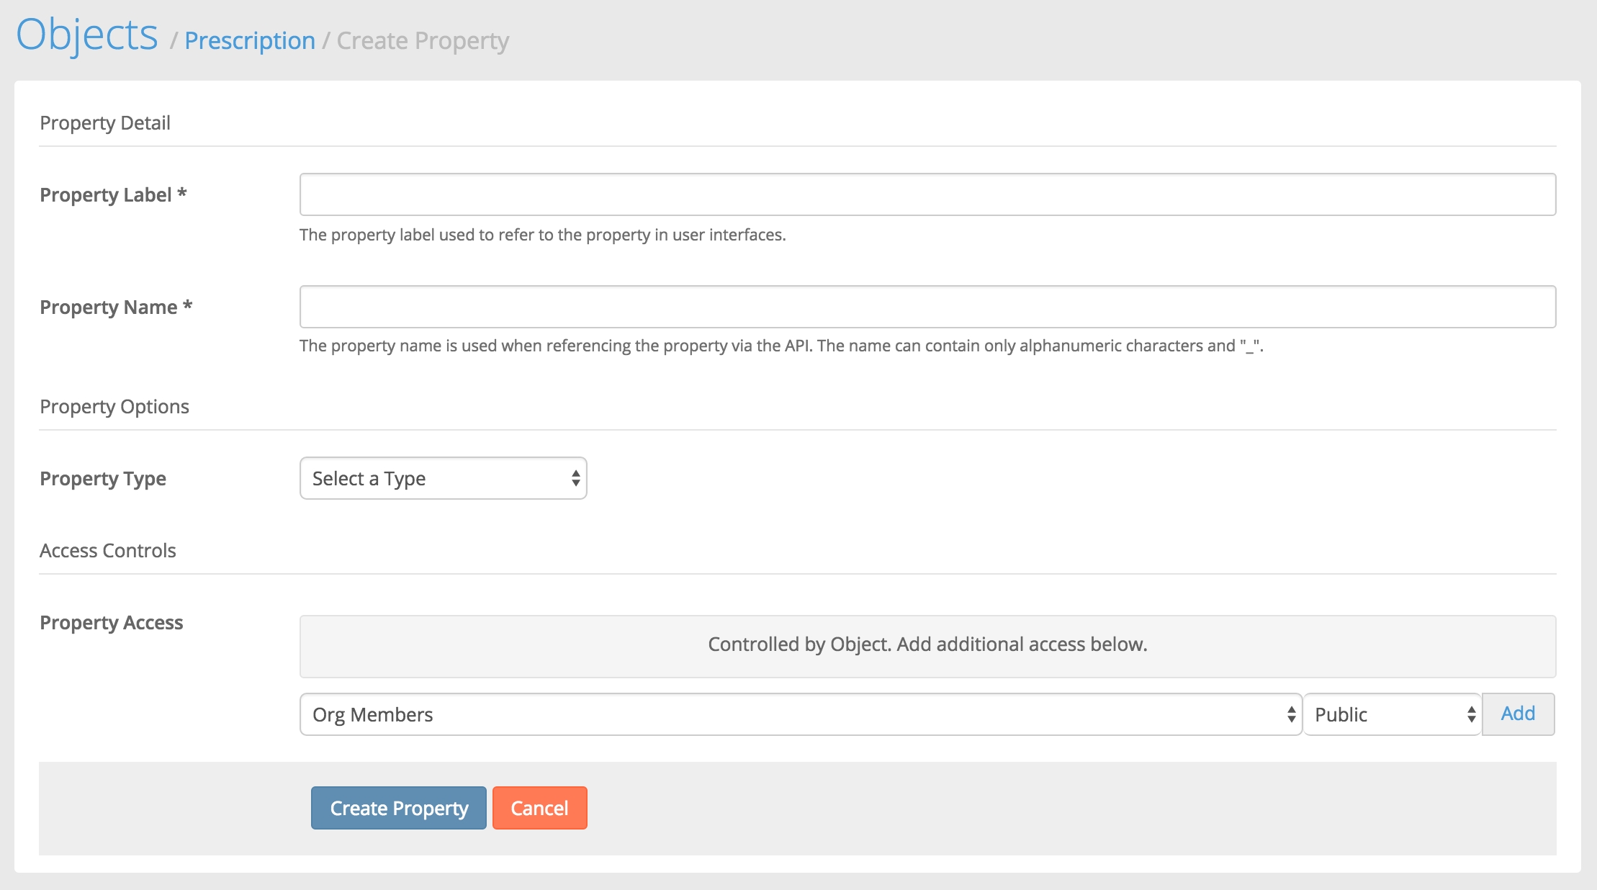Open the Objects breadcrumb link
Image resolution: width=1597 pixels, height=890 pixels.
tap(87, 35)
